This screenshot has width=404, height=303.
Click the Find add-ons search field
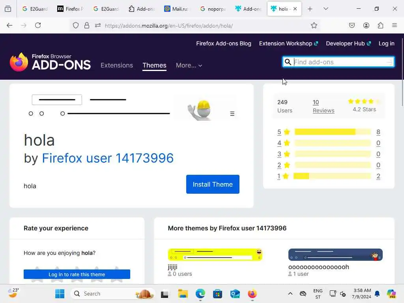(x=339, y=62)
